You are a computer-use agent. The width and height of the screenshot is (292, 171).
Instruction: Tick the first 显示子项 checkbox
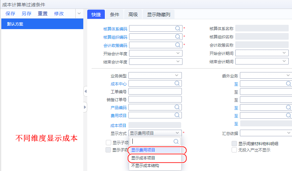tap(108, 143)
